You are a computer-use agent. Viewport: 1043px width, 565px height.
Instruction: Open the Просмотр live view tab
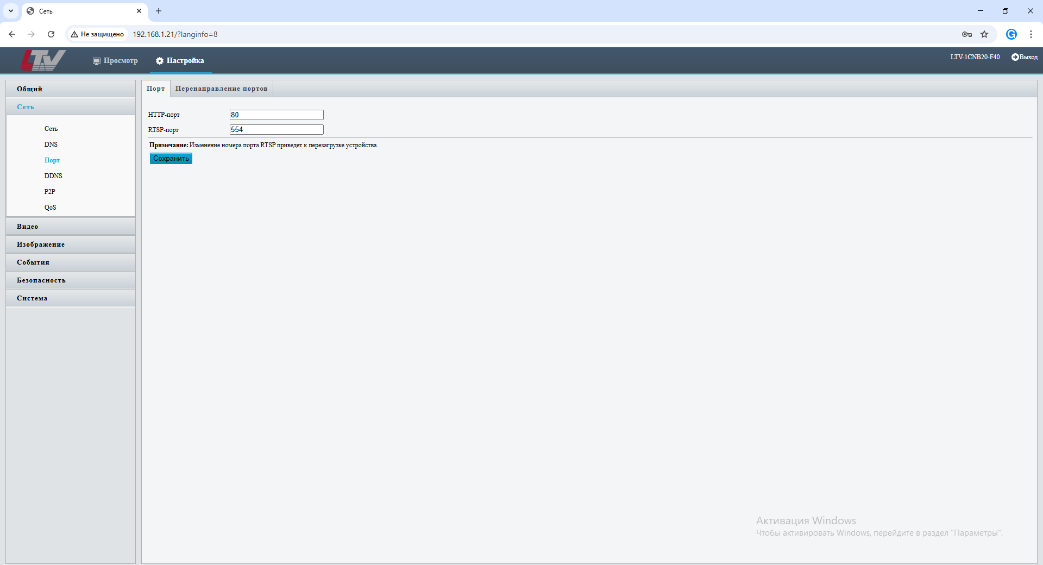click(x=115, y=60)
